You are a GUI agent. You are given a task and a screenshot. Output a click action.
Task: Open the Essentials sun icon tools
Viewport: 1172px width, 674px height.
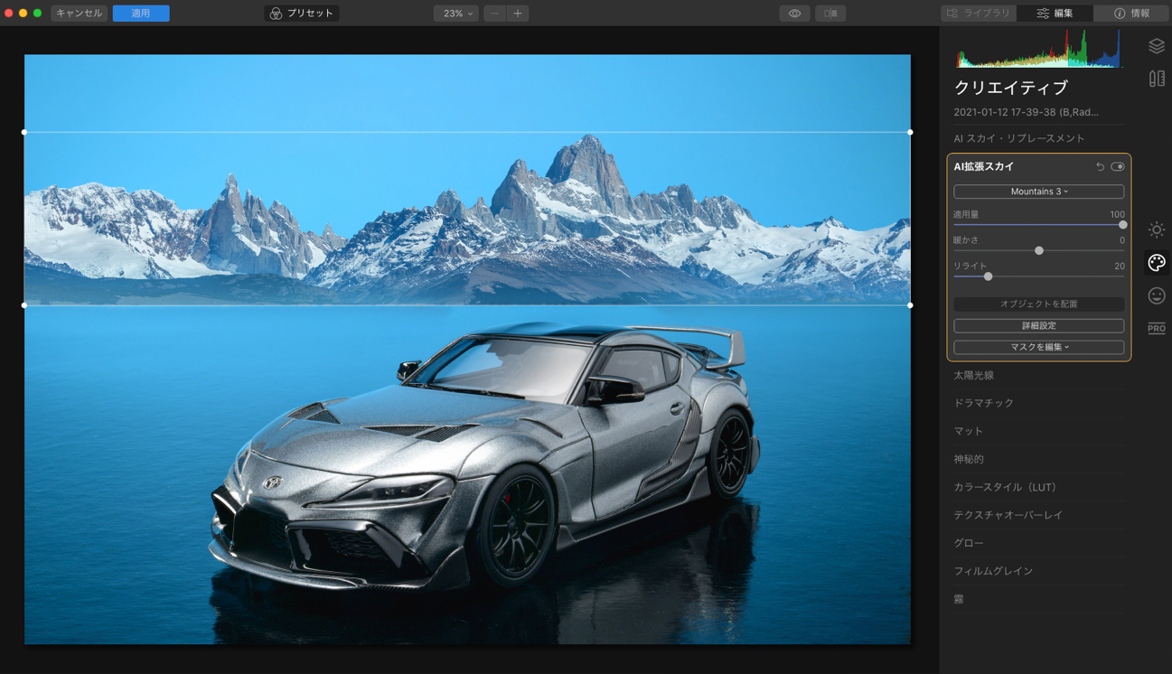[1157, 230]
